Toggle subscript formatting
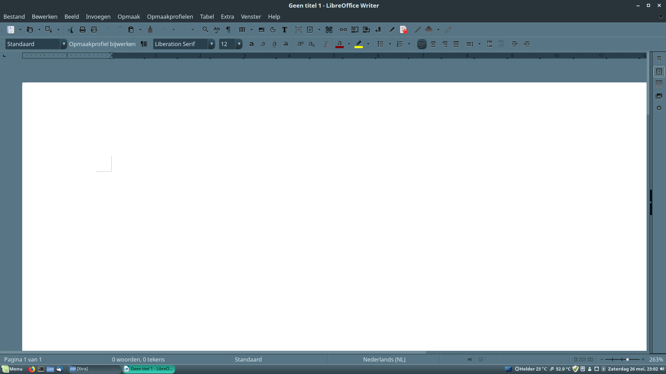 312,44
